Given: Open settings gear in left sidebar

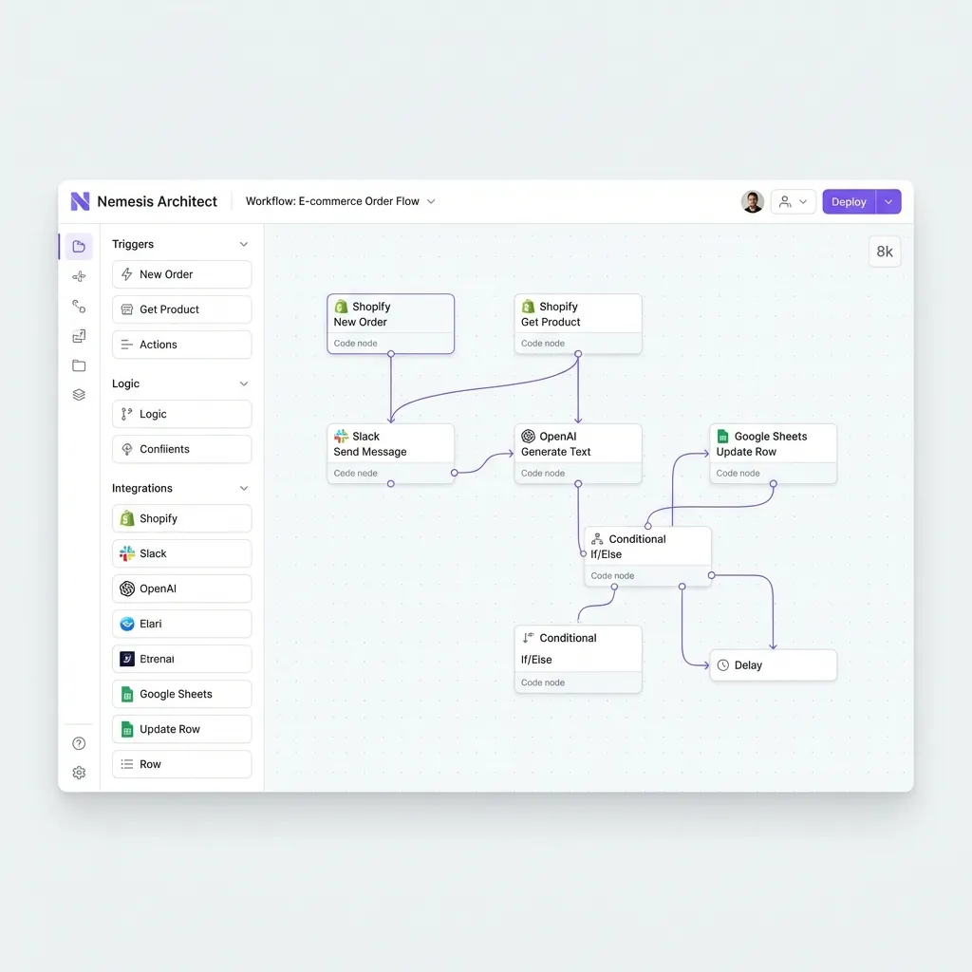Looking at the screenshot, I should point(79,773).
